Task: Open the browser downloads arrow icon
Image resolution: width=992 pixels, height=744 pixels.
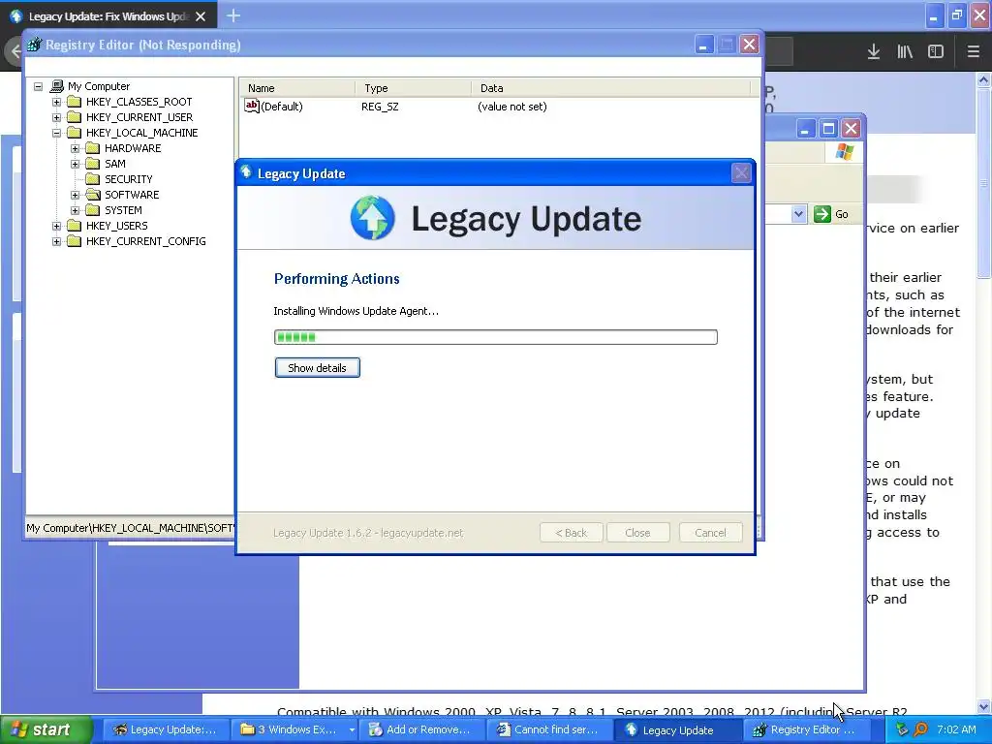Action: (874, 52)
